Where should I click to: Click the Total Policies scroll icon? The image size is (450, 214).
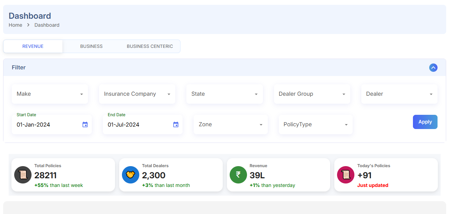[23, 175]
